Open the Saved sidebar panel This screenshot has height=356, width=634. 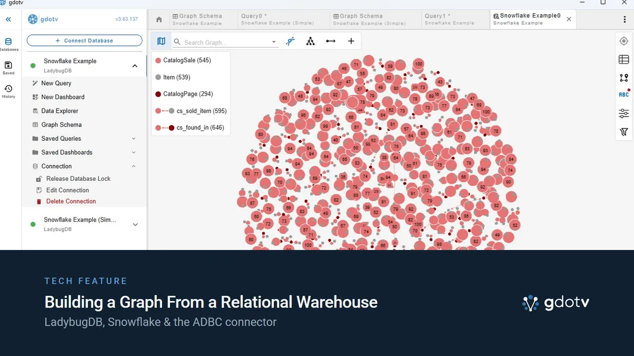click(x=8, y=68)
